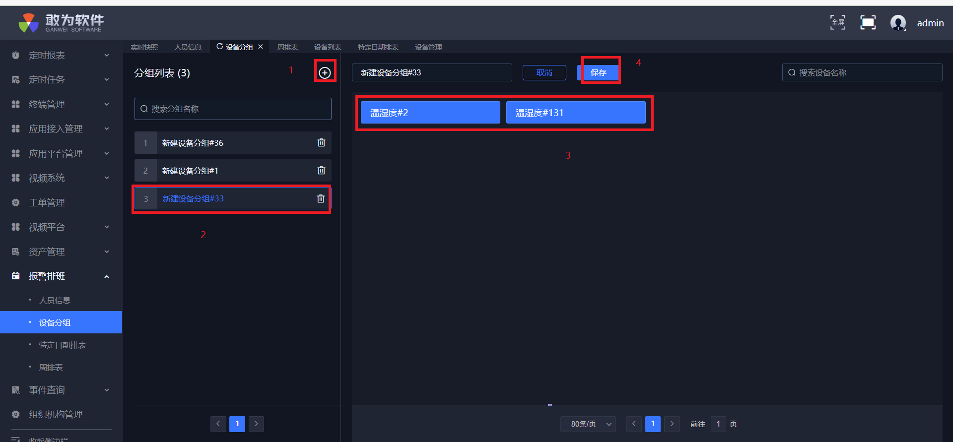The height and width of the screenshot is (442, 953).
Task: Expand the 应用平台管理 menu chevron
Action: 107,154
